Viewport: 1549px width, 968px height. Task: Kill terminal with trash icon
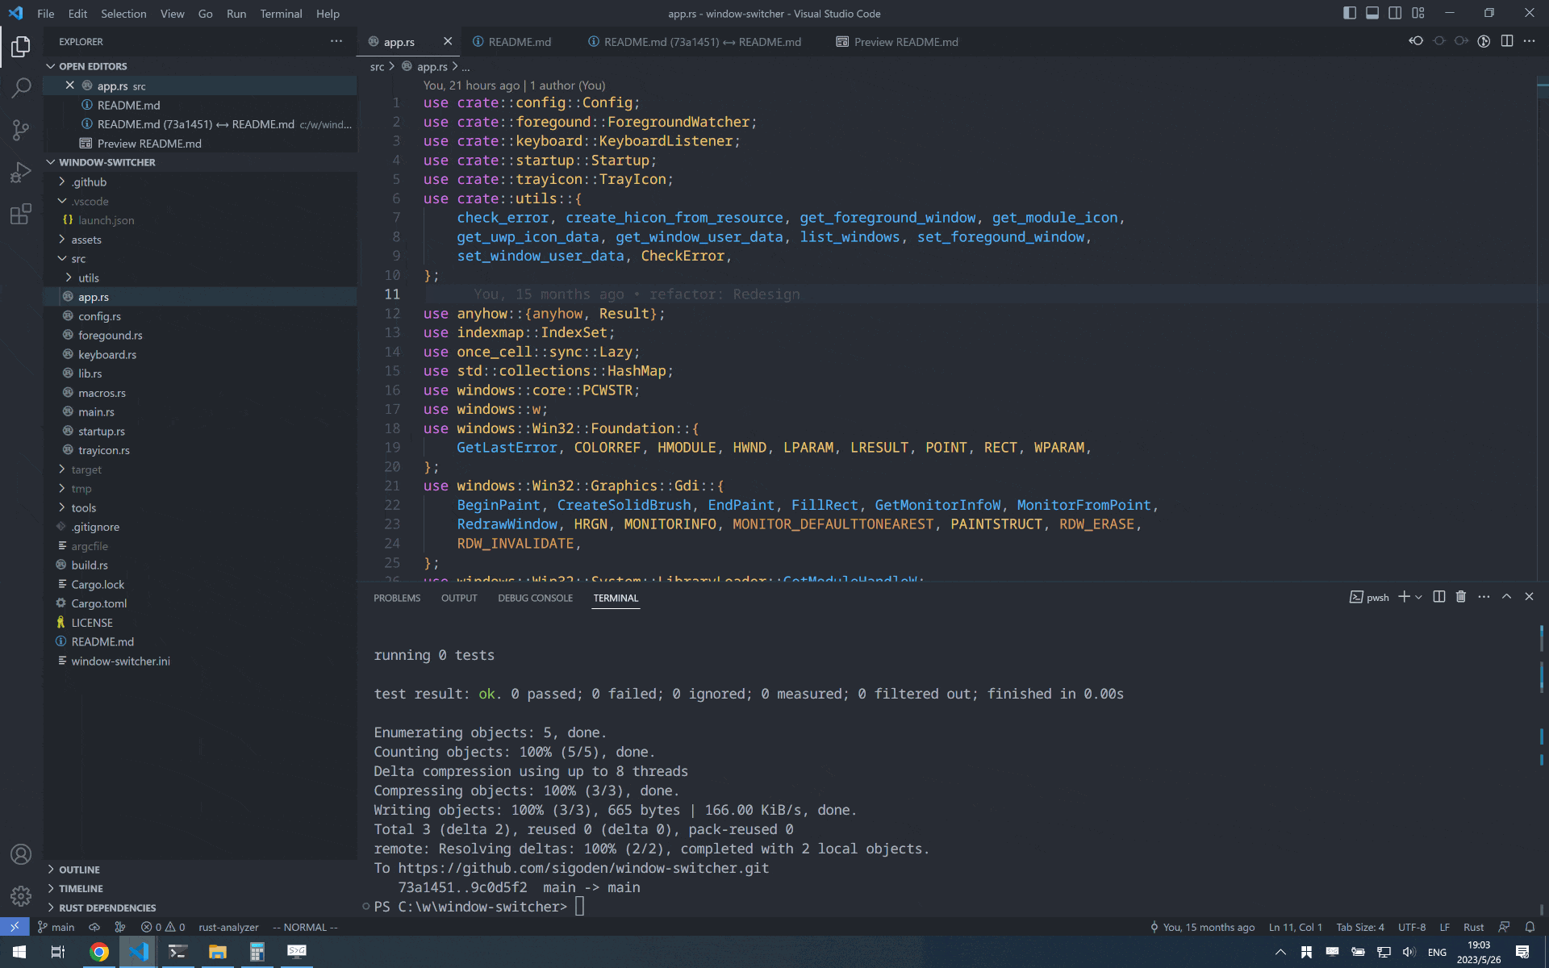coord(1460,597)
